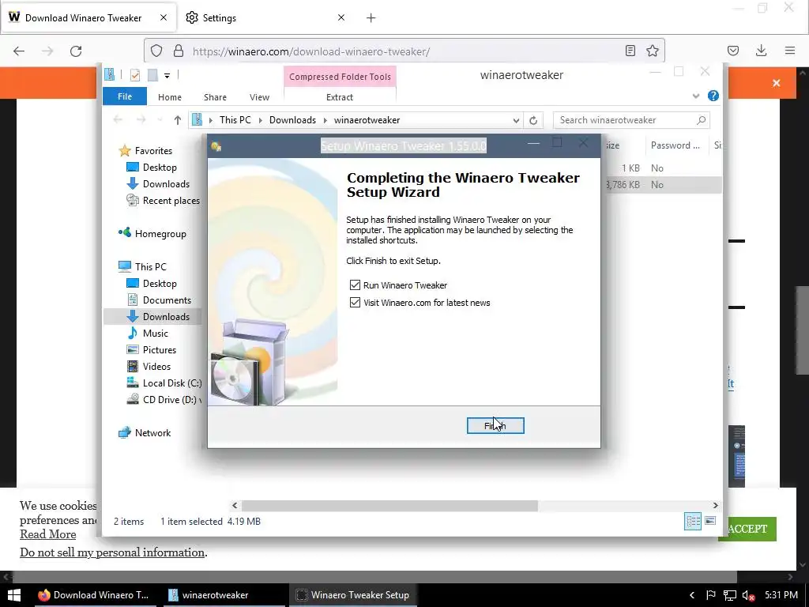Click the site padlock icon
The height and width of the screenshot is (607, 809).
178,51
